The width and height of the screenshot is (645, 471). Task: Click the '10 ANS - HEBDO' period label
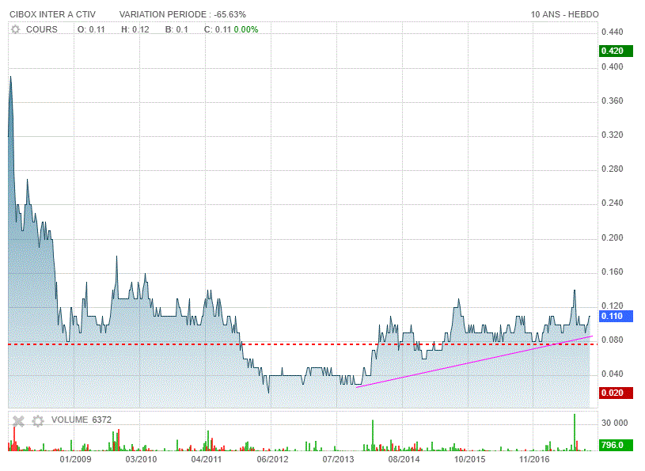coord(564,14)
